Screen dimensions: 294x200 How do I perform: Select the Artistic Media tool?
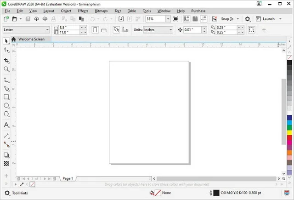[x=6, y=88]
